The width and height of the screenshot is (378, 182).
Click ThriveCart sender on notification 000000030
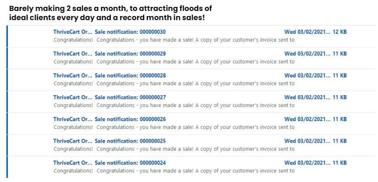73,32
